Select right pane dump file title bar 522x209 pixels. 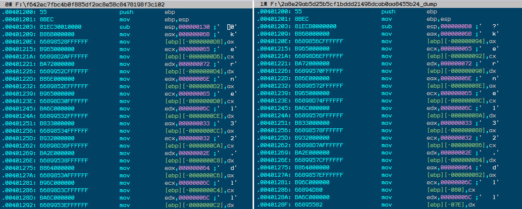click(388, 4)
